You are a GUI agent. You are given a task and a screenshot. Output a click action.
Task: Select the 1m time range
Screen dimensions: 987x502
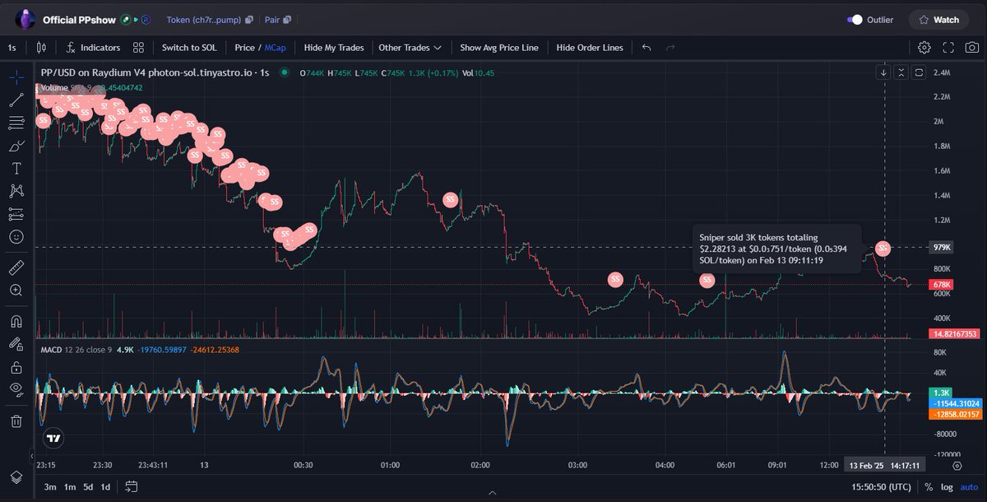pyautogui.click(x=70, y=486)
